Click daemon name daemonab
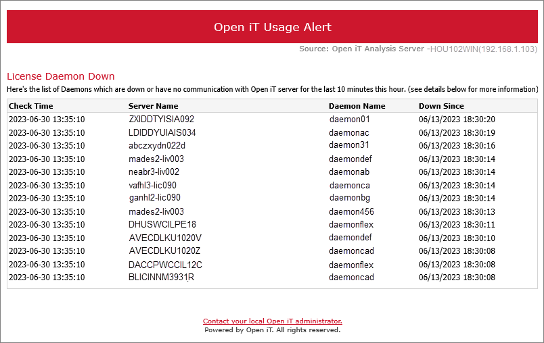The height and width of the screenshot is (343, 544). click(349, 171)
